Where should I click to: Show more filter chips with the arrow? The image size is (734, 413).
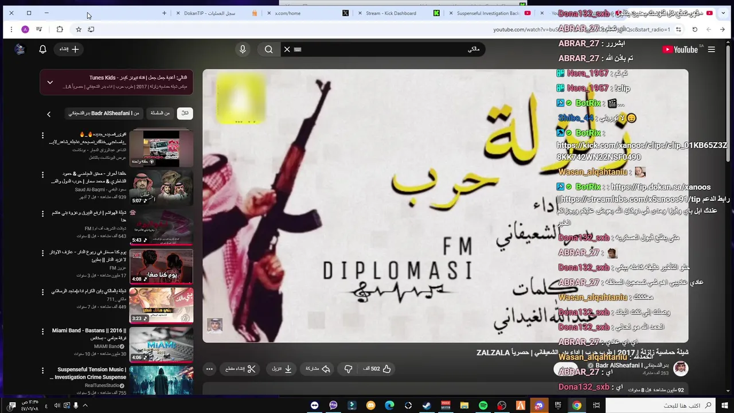pyautogui.click(x=49, y=114)
